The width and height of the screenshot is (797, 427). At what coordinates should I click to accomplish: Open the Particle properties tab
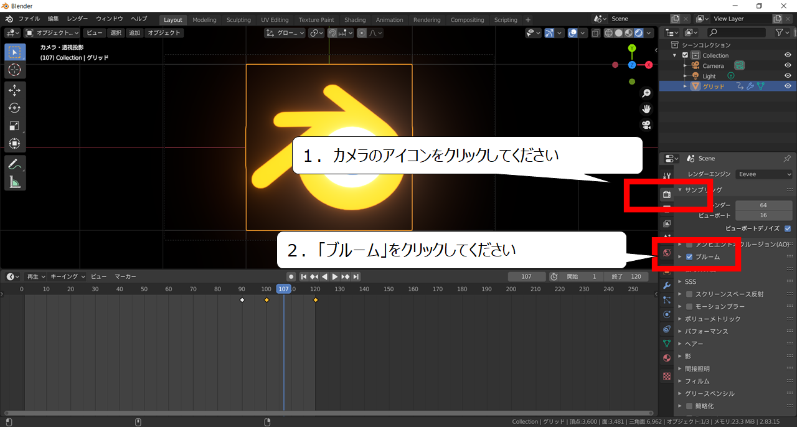click(x=667, y=300)
